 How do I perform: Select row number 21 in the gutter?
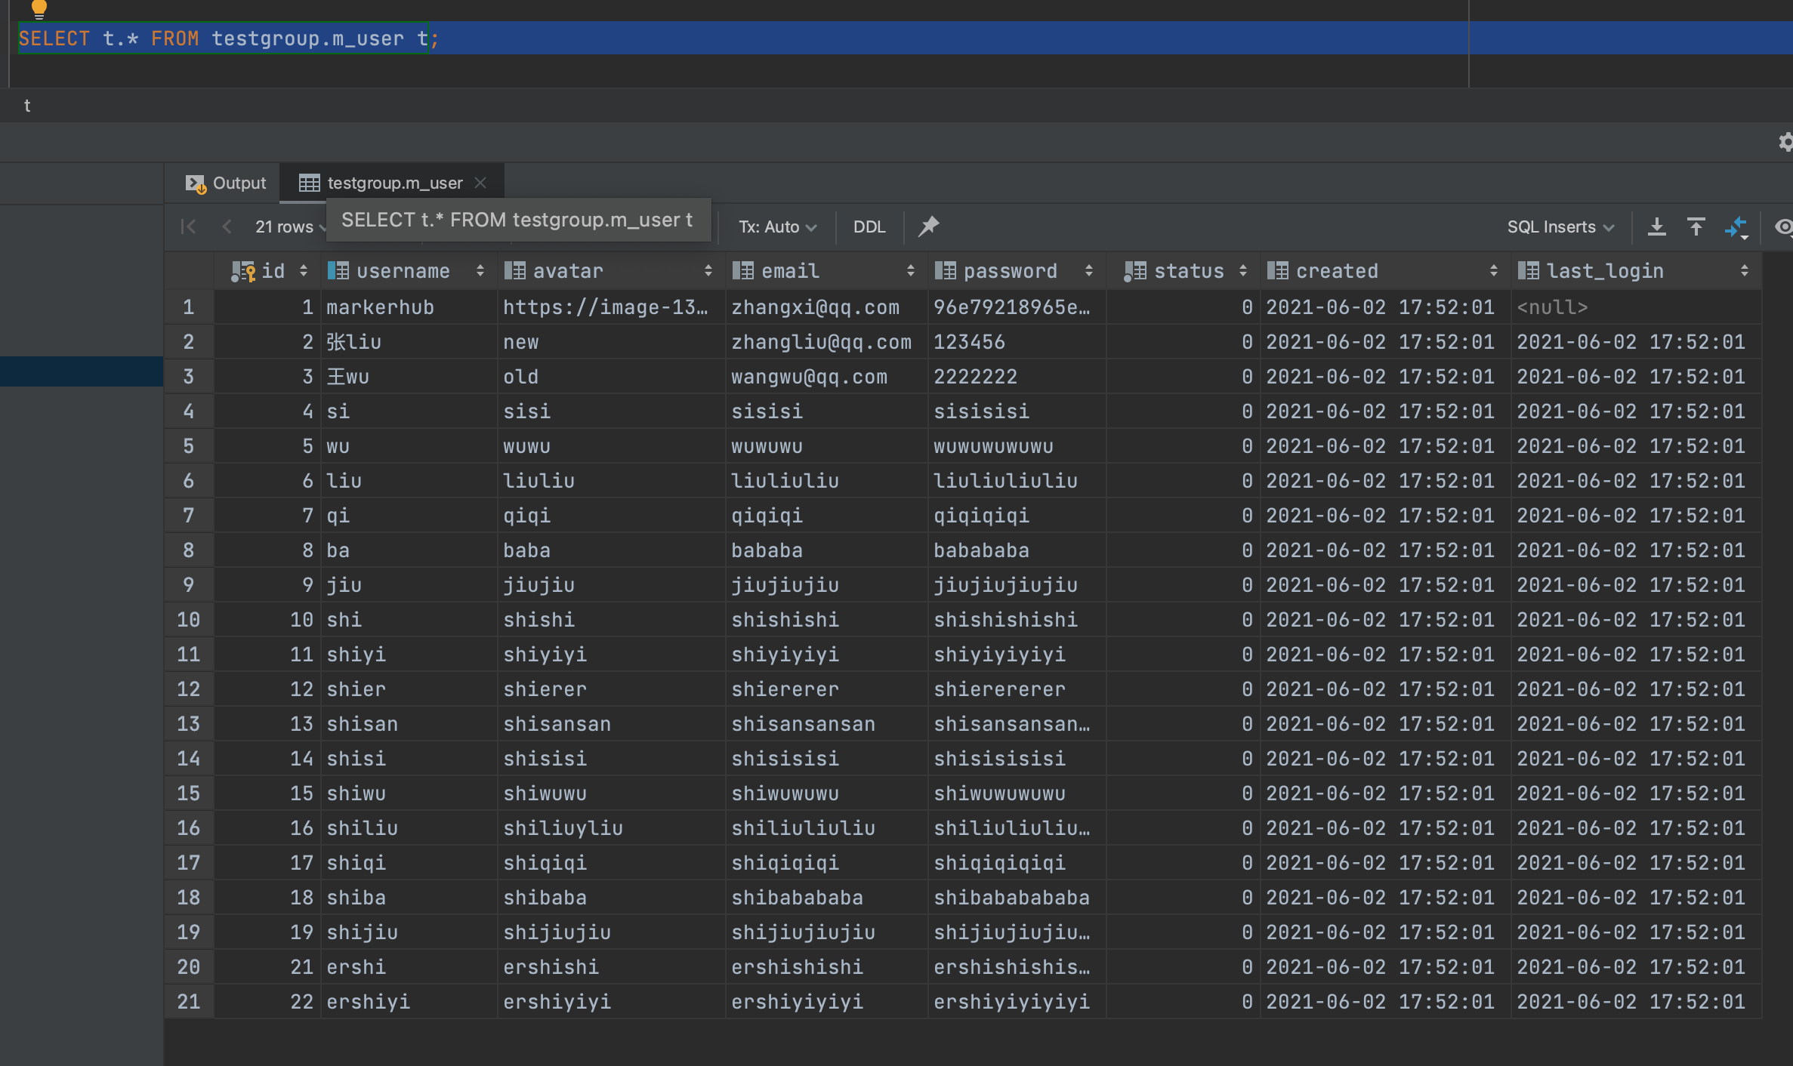pos(189,1002)
